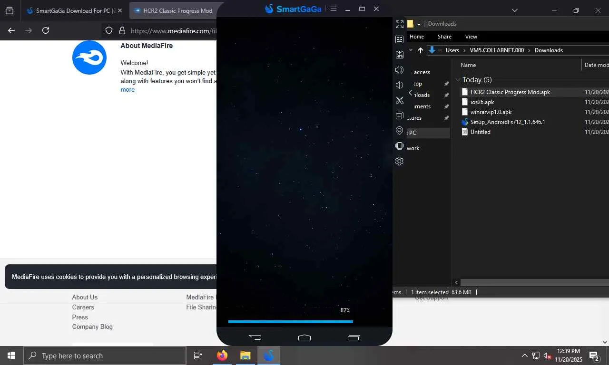Reload the MediaFire page
Screen dimensions: 609x365
[x=46, y=30]
